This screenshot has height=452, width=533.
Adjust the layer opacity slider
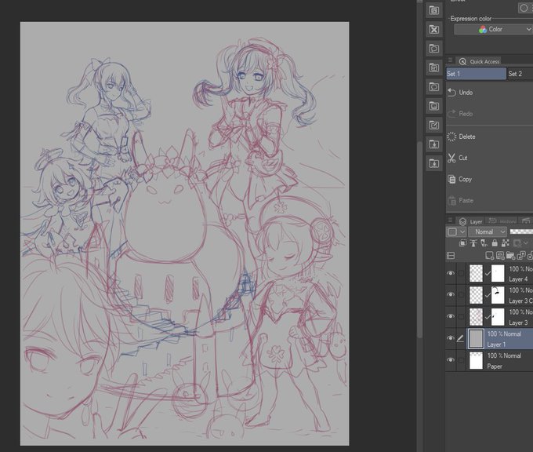tap(521, 231)
